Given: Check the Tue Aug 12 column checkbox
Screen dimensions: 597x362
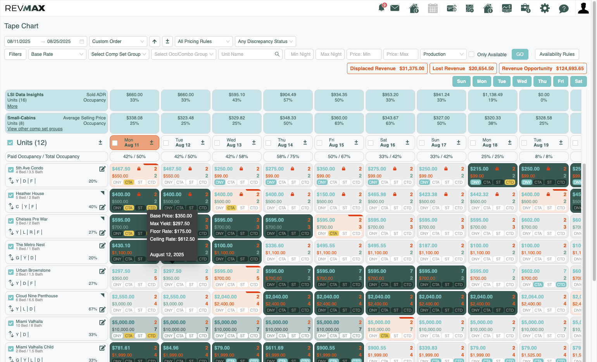Looking at the screenshot, I should pyautogui.click(x=166, y=143).
